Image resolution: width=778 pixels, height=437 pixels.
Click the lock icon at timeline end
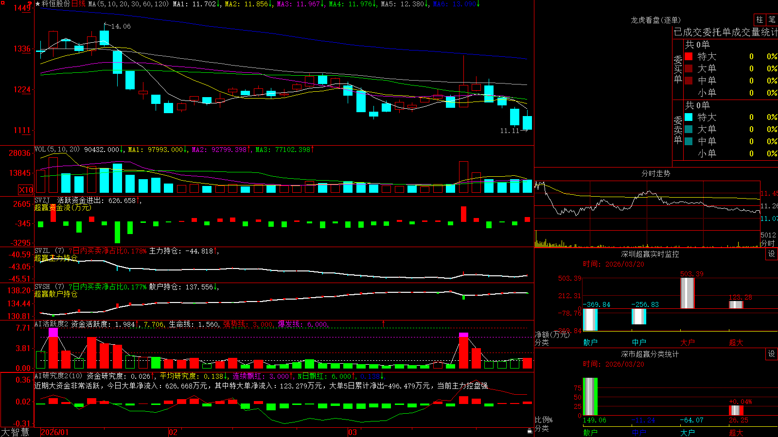pyautogui.click(x=530, y=431)
